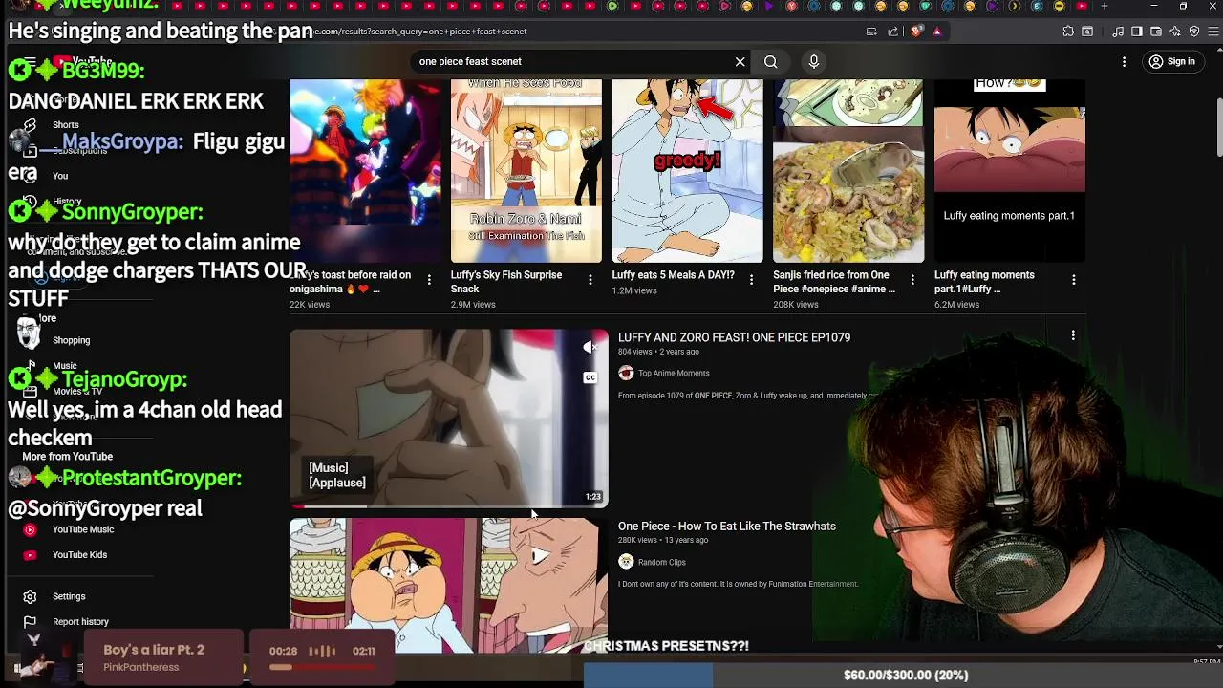This screenshot has width=1223, height=688.
Task: Open Music in the Explore sidebar
Action: (65, 366)
